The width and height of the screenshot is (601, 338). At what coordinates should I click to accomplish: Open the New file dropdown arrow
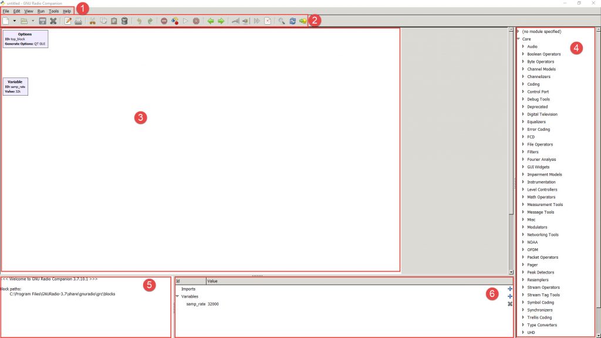point(14,21)
